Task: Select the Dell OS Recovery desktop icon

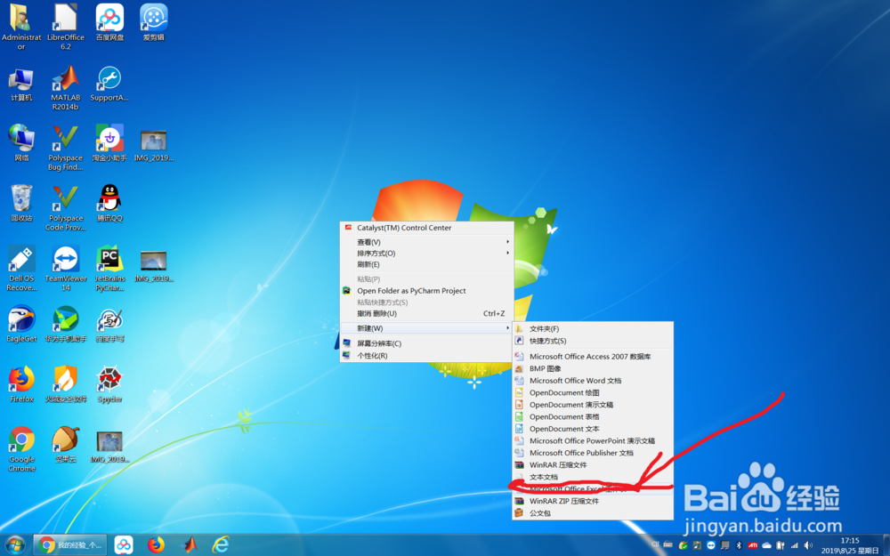Action: coord(21,268)
